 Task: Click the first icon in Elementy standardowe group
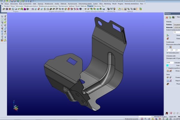tap(109, 9)
